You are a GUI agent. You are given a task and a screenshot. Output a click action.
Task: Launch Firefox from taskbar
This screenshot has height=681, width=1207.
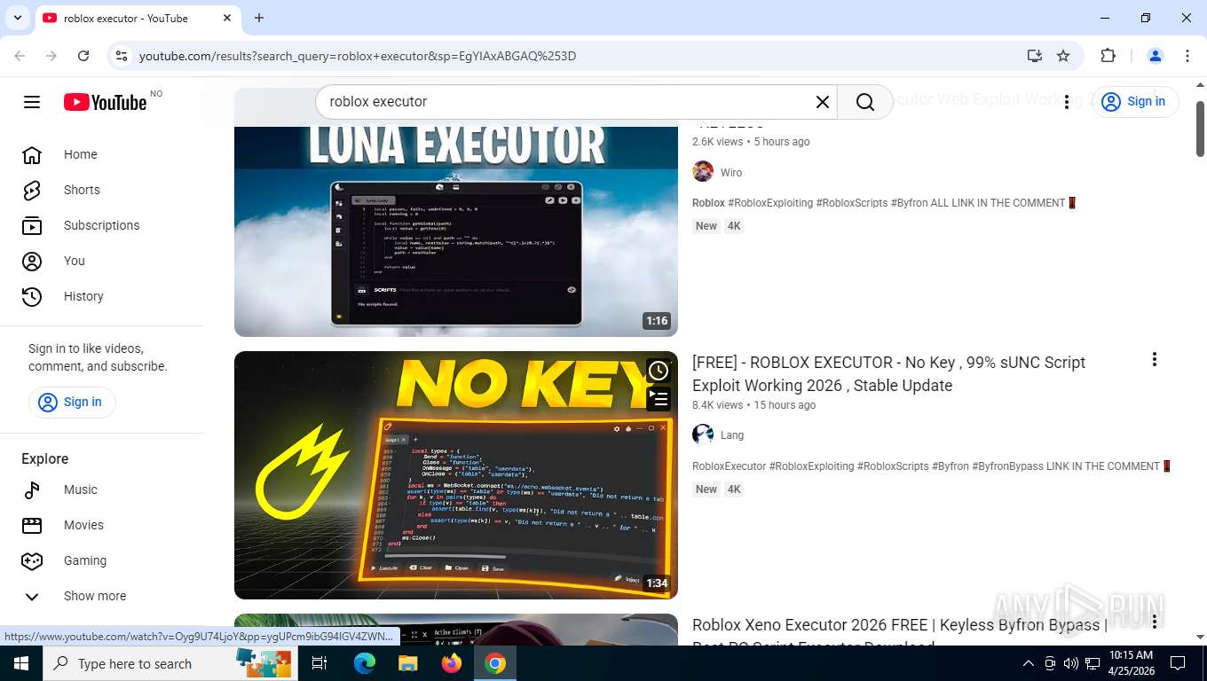coord(452,663)
